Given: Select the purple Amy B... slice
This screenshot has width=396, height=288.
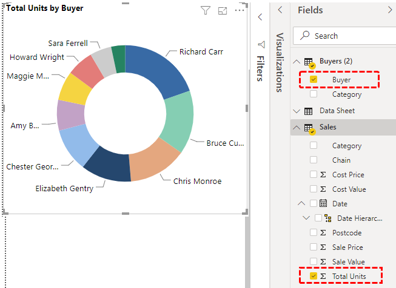Looking at the screenshot, I should [x=70, y=115].
